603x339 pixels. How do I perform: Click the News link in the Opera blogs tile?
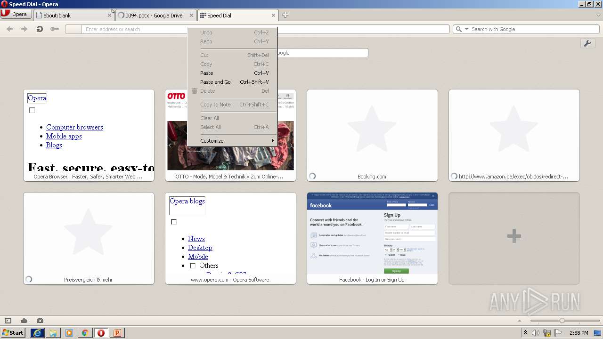(x=196, y=239)
